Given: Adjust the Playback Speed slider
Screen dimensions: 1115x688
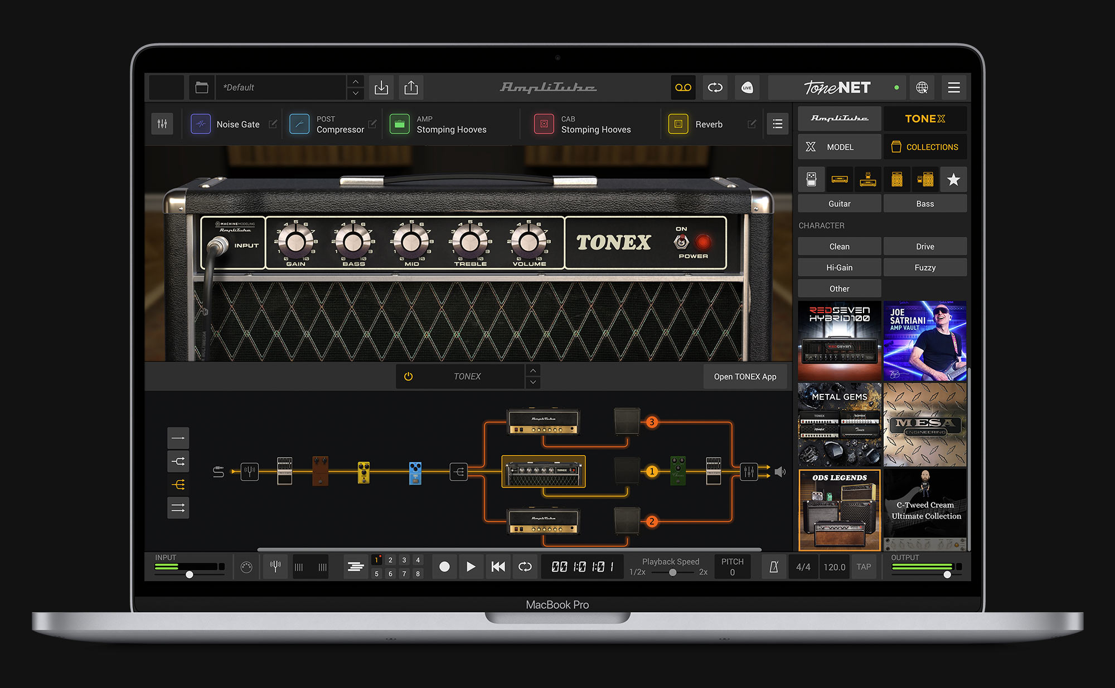Looking at the screenshot, I should click(x=672, y=572).
